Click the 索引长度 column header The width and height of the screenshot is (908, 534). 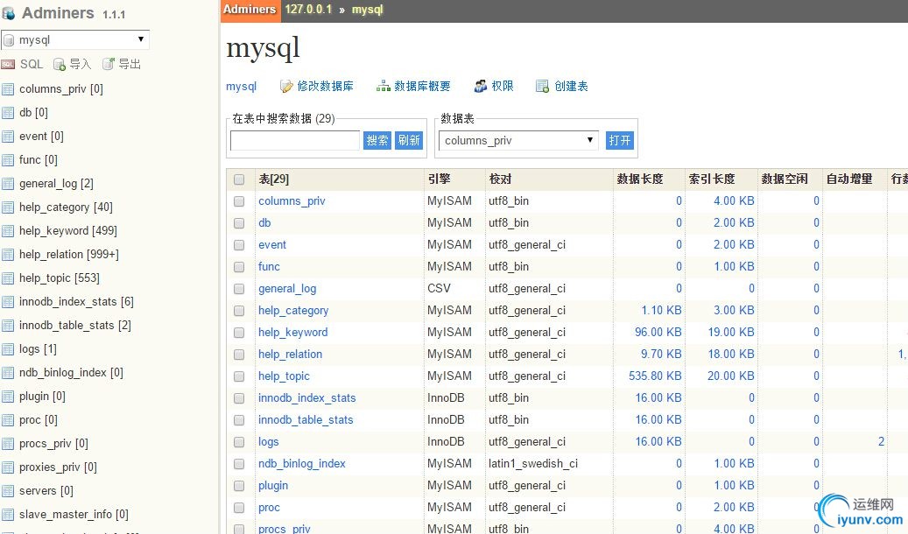(x=712, y=179)
